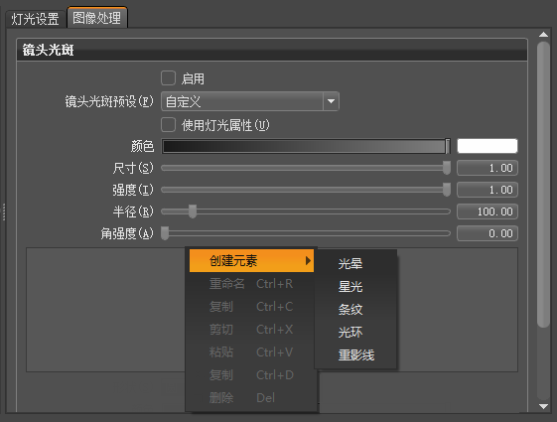The image size is (557, 422).
Task: Click the 自定义 preset combo box
Action: [x=250, y=101]
